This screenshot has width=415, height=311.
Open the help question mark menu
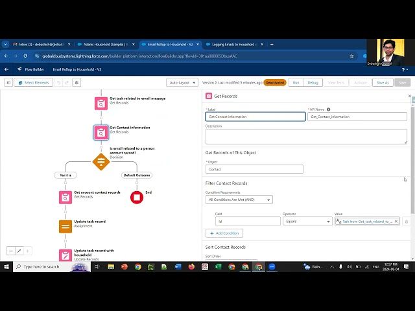coord(405,69)
